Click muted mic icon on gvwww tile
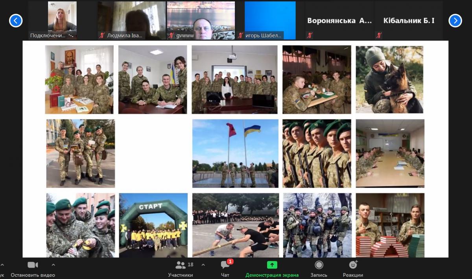Screen dimensions: 472x279 pos(171,35)
